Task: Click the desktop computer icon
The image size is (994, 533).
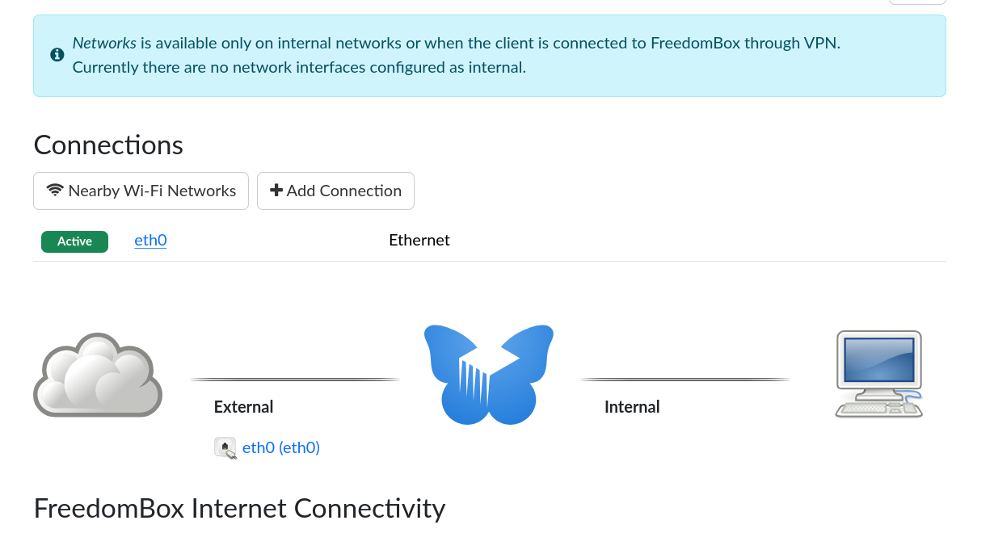Action: coord(878,373)
